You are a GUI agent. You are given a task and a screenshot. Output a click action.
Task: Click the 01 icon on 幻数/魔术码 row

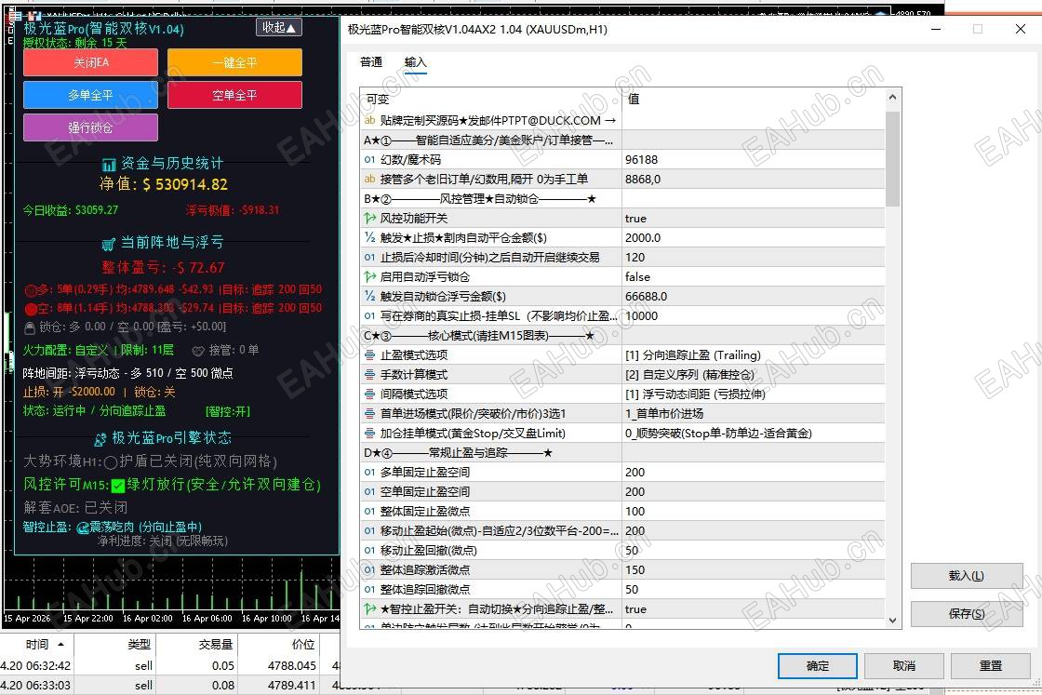click(370, 159)
